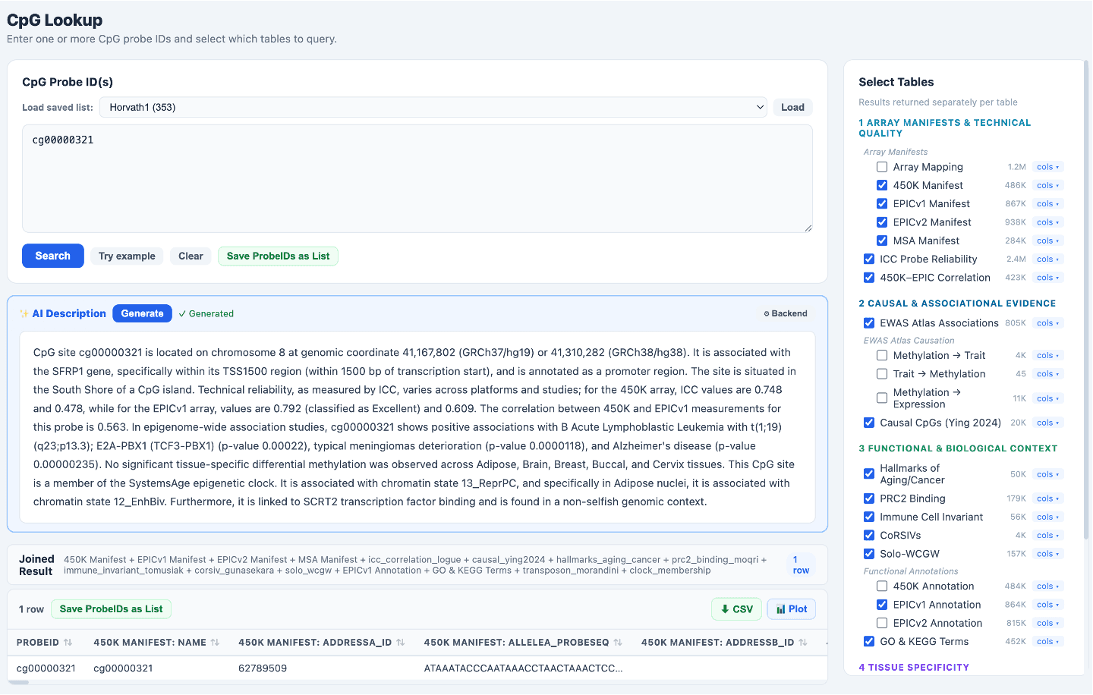1093x695 pixels.
Task: Click section header 'Causal & Associational Evidence'
Action: point(957,303)
